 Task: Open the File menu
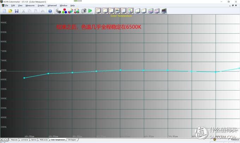tap(7, 6)
